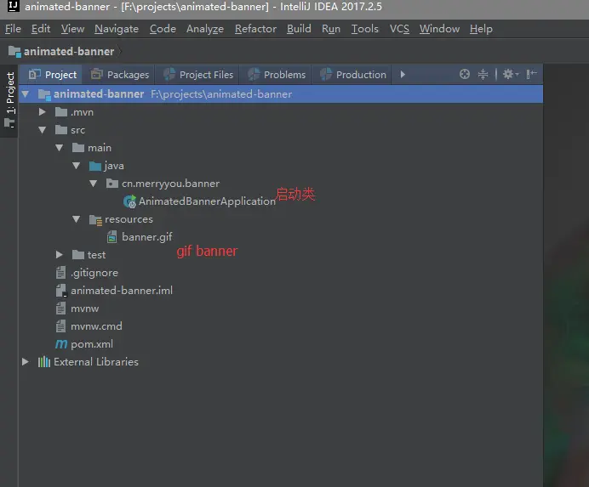Collapse the main folder node

click(x=60, y=147)
